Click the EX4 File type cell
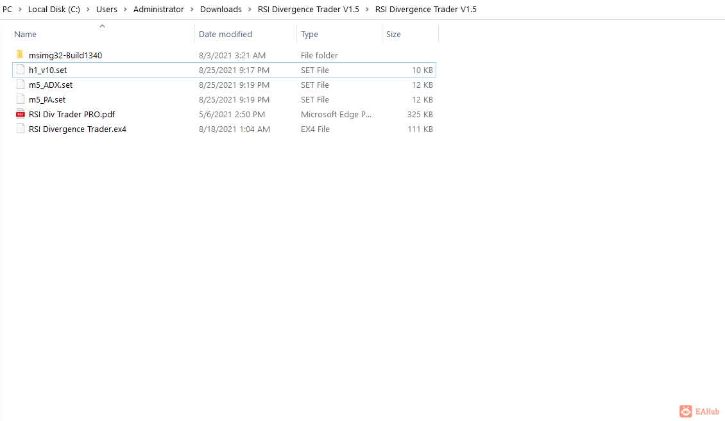725x421 pixels. click(x=315, y=129)
